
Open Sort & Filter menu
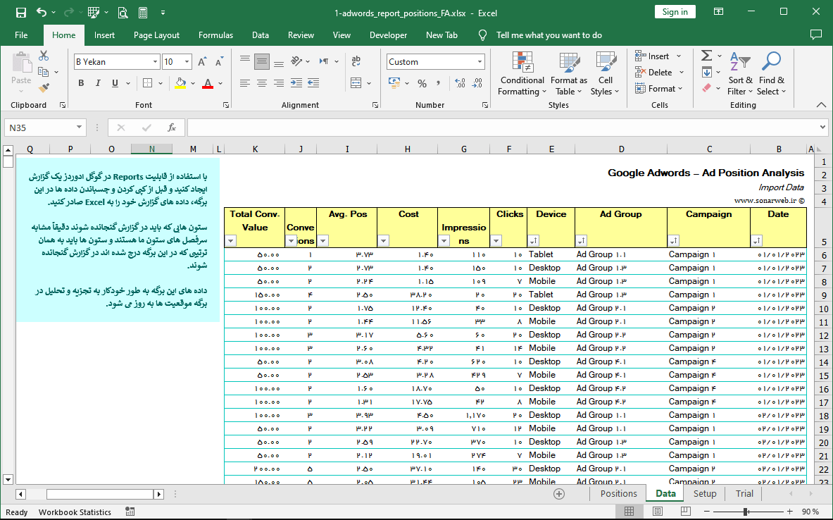click(740, 73)
